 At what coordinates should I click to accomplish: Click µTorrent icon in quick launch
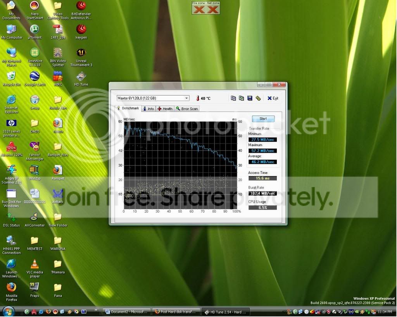click(27, 312)
